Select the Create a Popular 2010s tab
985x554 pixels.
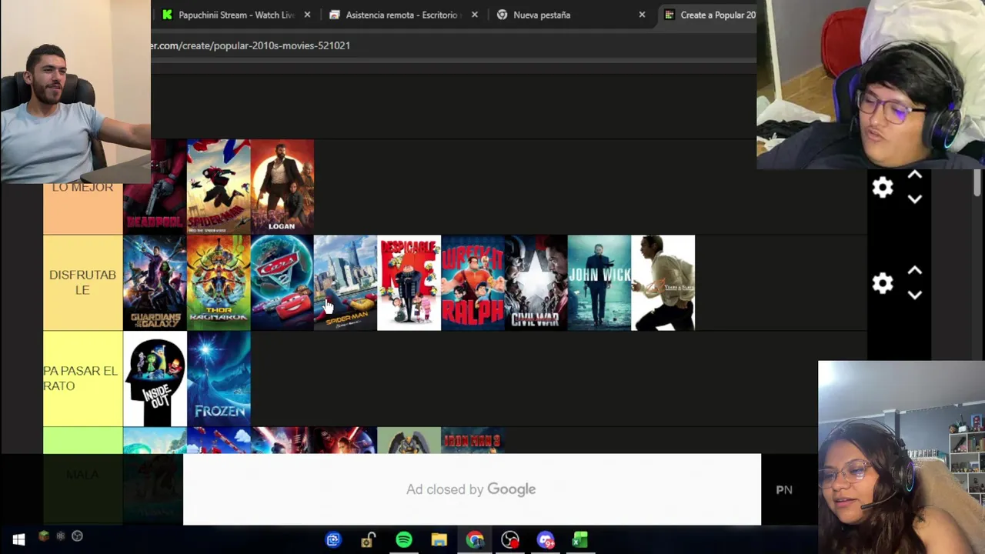point(710,15)
